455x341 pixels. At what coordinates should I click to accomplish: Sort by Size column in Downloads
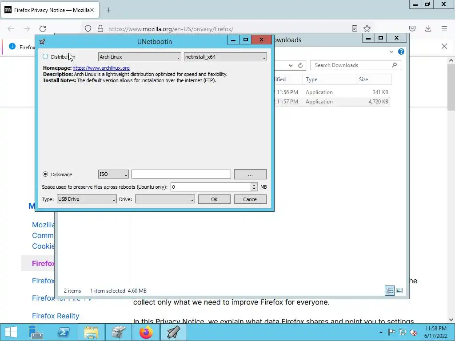click(x=374, y=79)
